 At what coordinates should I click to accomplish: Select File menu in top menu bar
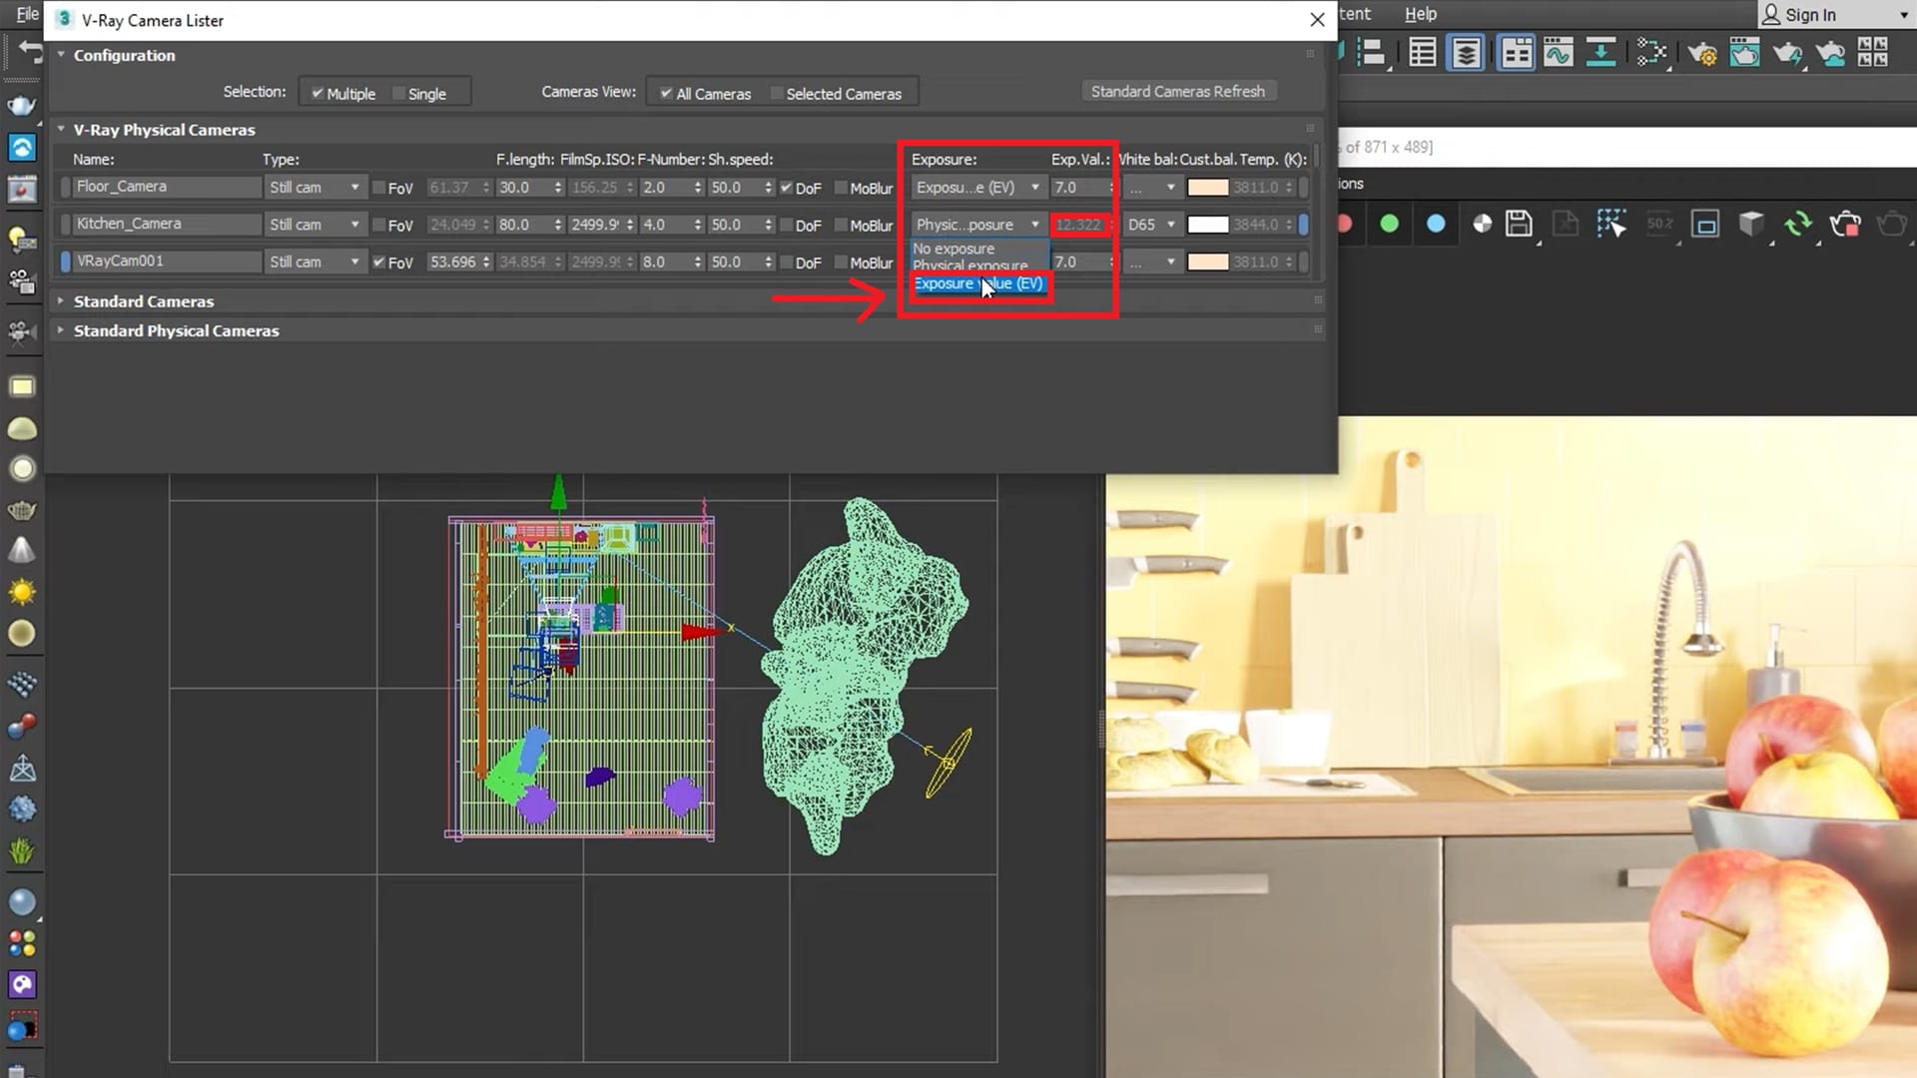[x=26, y=13]
